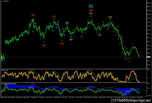152x103 pixels.
Task: Click the RSI indicator label
Action: click(5, 70)
